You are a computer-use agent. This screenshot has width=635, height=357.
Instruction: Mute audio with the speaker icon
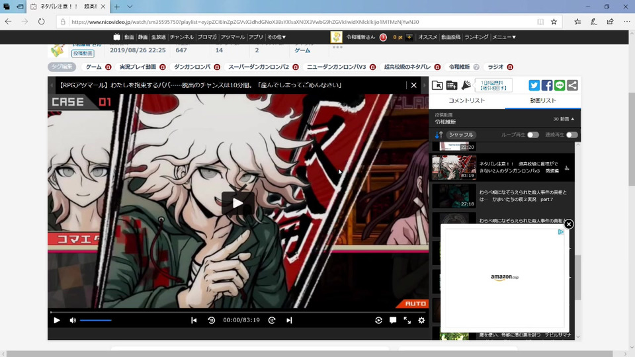[x=73, y=320]
